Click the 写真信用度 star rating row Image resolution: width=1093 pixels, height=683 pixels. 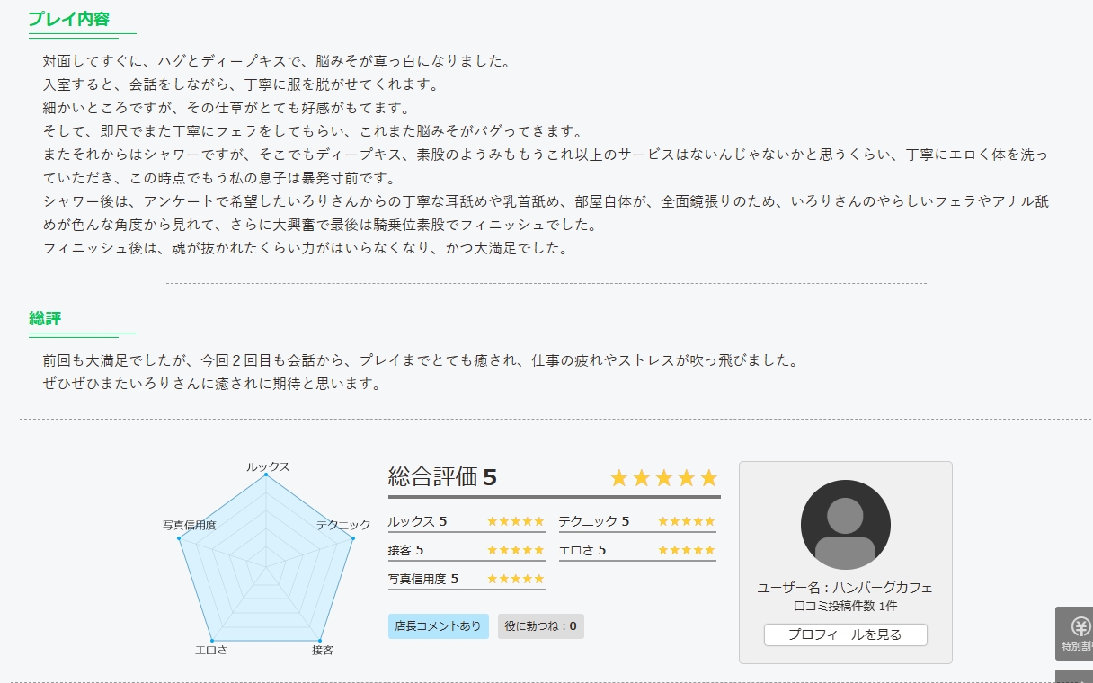pos(467,580)
